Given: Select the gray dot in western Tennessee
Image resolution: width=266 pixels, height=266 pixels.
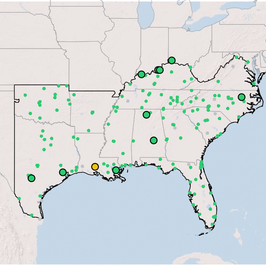Looking at the screenshot, I should [x=128, y=101].
